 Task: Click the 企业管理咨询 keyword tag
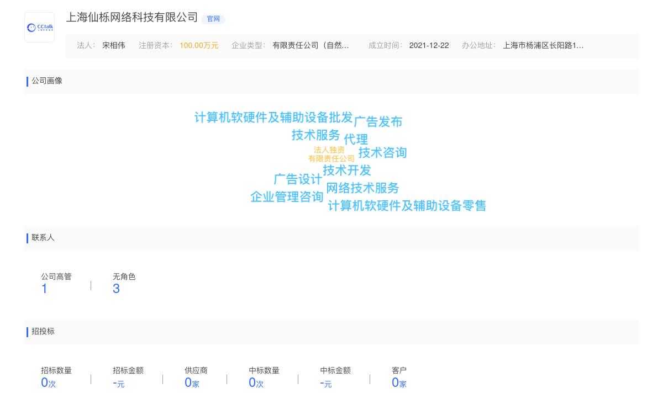pyautogui.click(x=287, y=197)
